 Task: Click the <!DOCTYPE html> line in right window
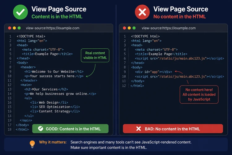145,36
